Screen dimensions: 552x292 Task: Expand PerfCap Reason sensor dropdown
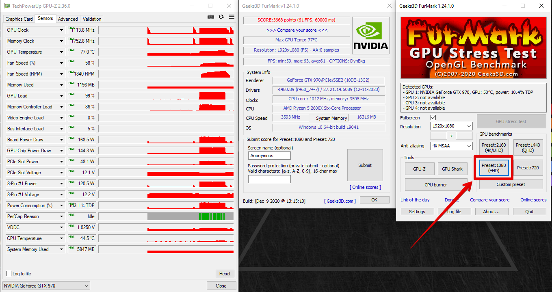[x=62, y=216]
